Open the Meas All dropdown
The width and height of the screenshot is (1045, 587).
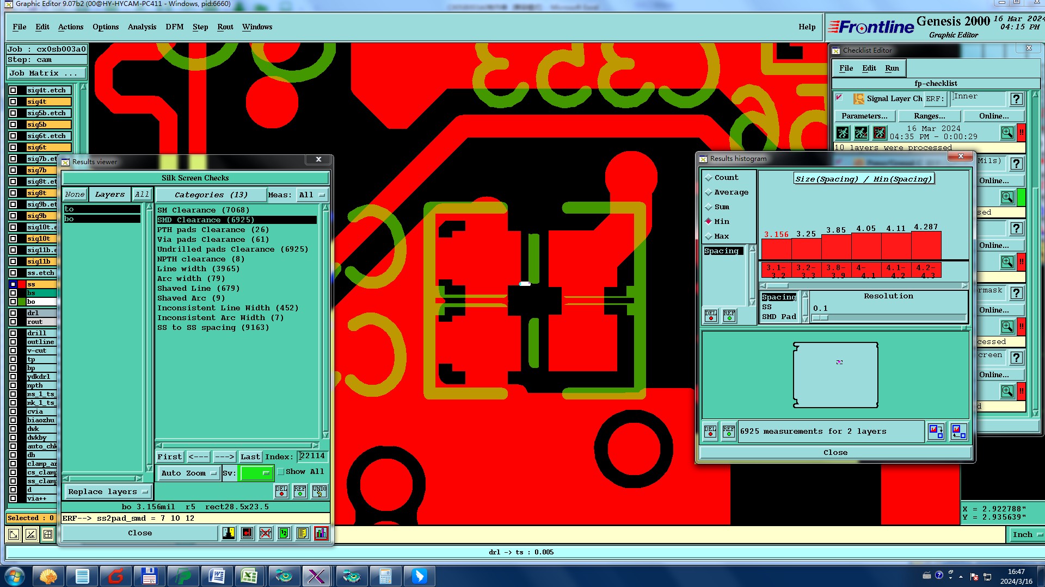[312, 195]
